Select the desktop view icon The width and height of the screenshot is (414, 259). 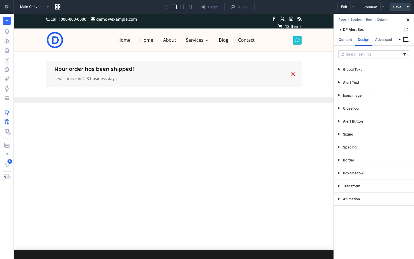pyautogui.click(x=174, y=7)
